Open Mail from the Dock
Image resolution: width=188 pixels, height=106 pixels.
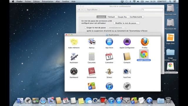click(x=51, y=100)
